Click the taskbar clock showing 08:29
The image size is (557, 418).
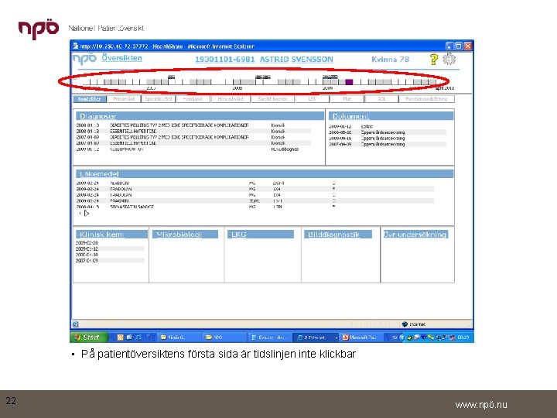coord(463,337)
